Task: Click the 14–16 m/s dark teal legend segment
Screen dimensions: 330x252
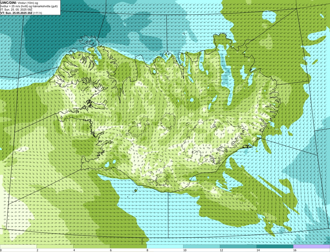Action: (x=275, y=247)
